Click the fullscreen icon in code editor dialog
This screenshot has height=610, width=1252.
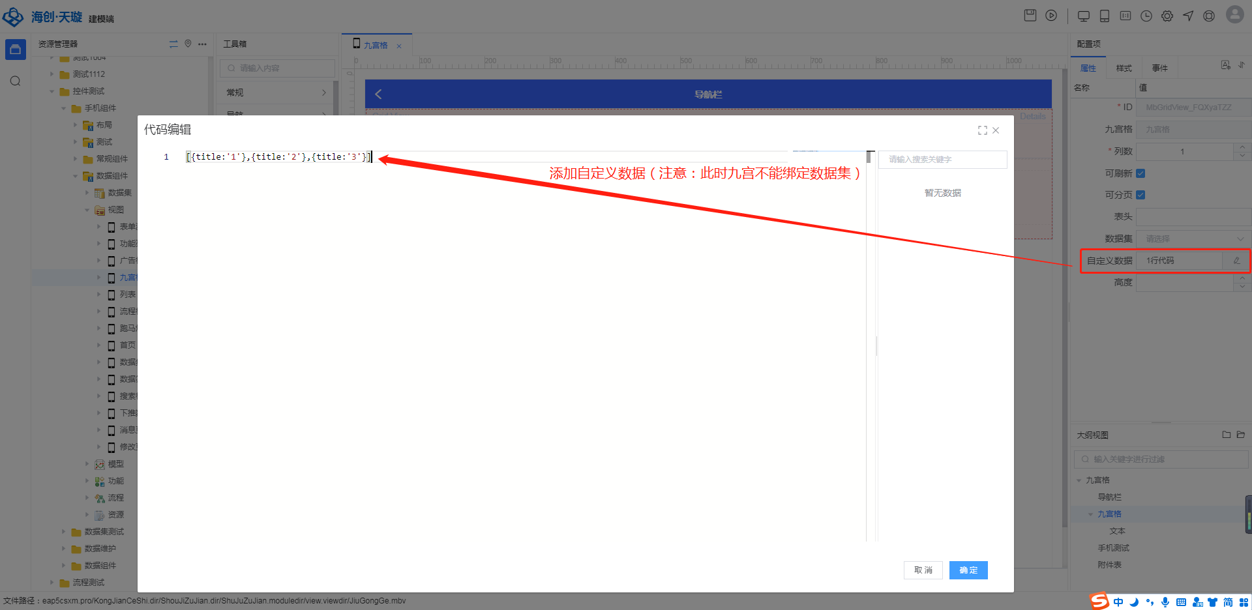point(982,130)
